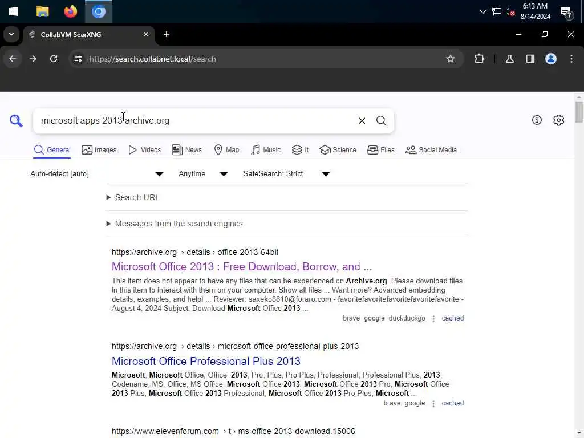
Task: Open cached copy of Professional Plus result
Action: pos(452,403)
